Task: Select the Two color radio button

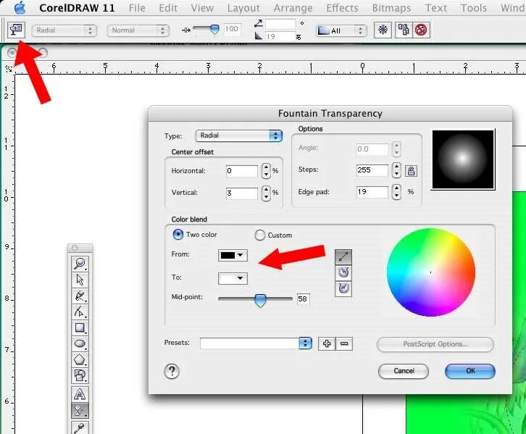Action: tap(178, 235)
